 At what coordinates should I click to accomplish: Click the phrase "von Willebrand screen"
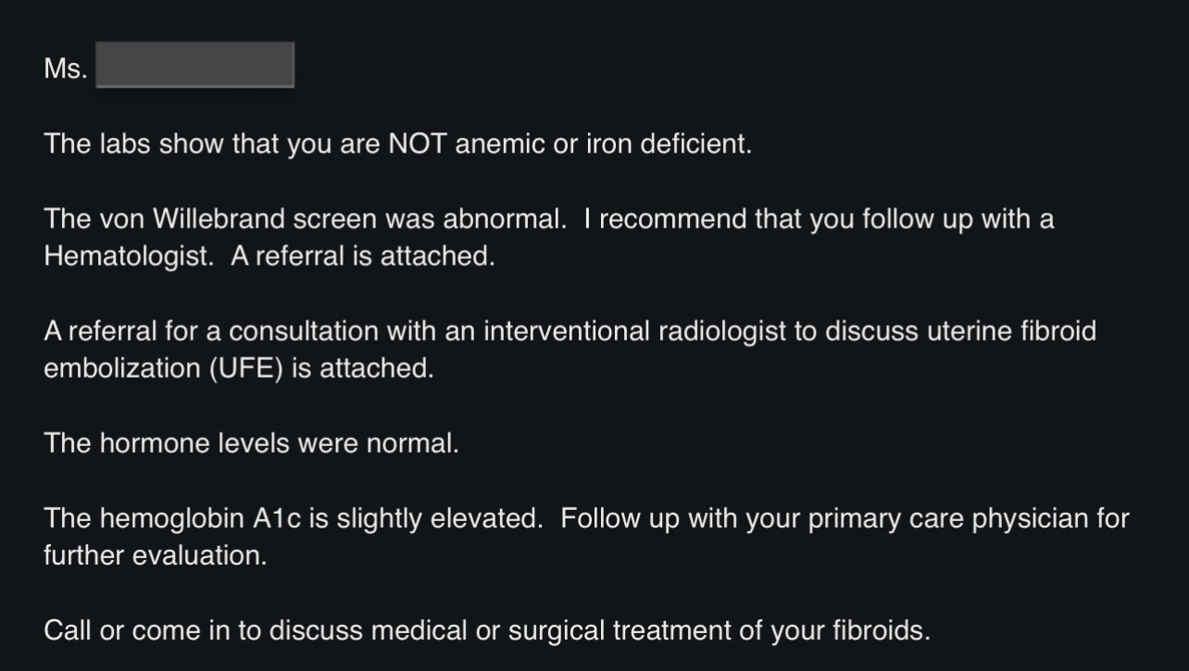[237, 220]
